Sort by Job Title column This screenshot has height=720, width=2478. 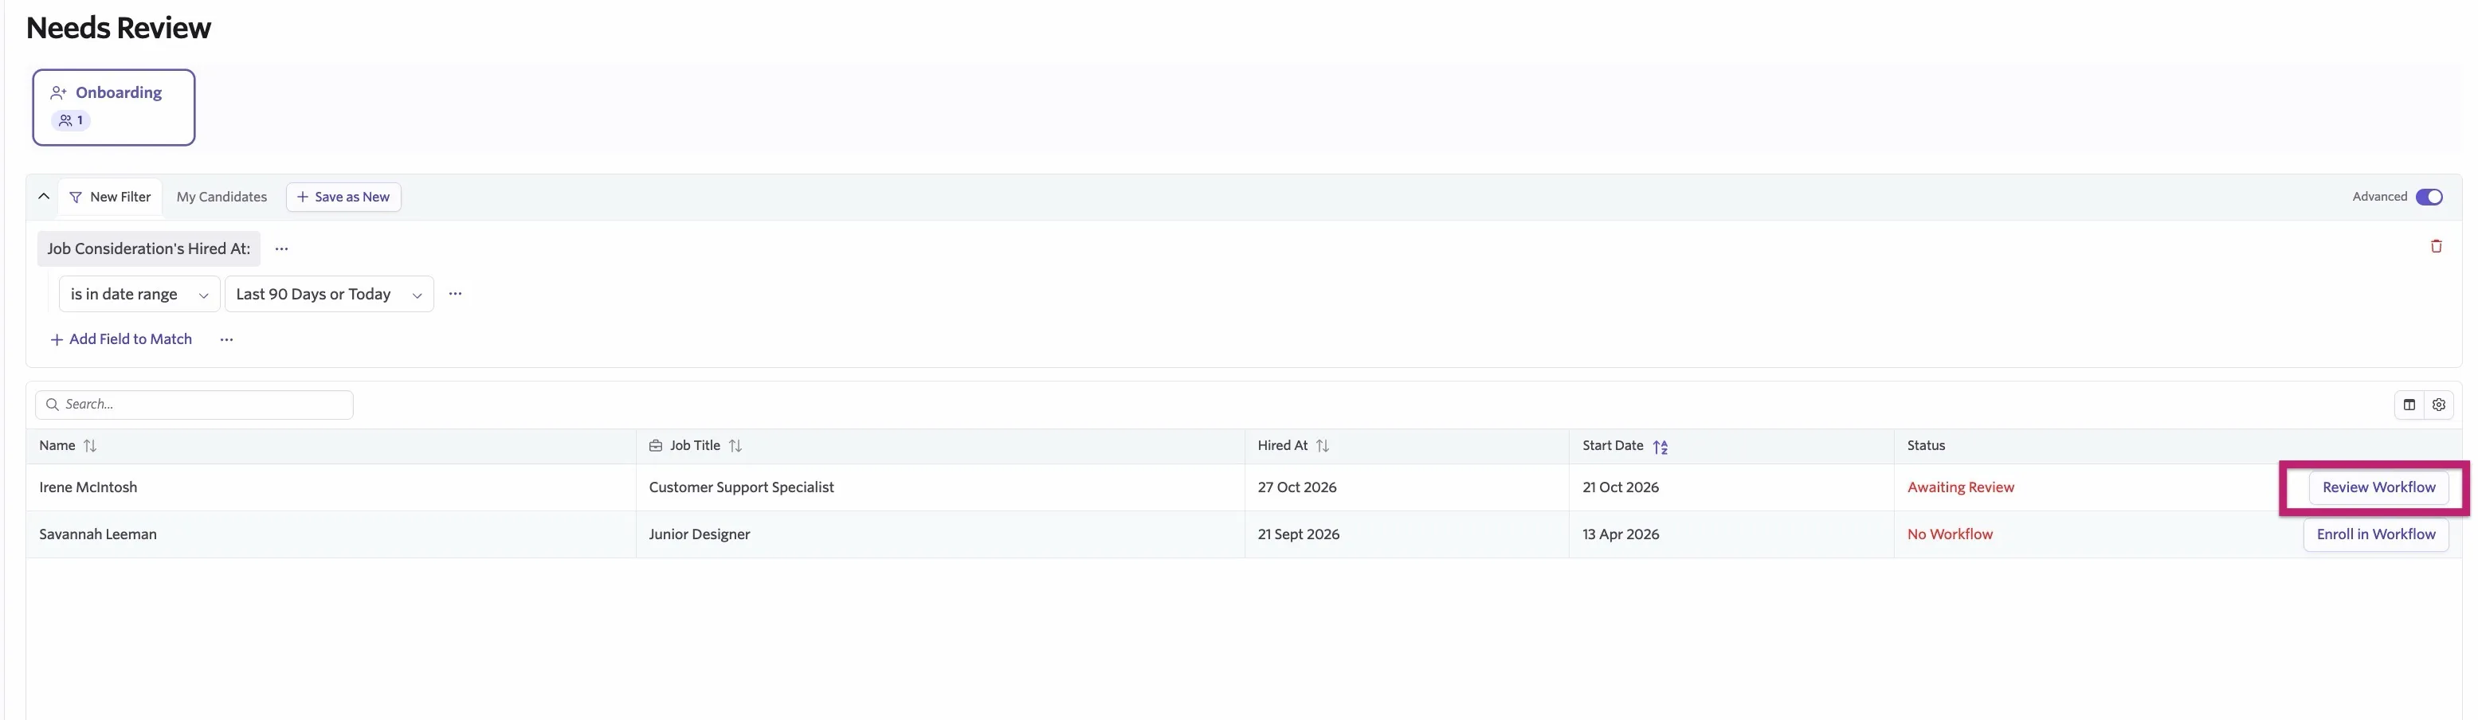tap(735, 446)
